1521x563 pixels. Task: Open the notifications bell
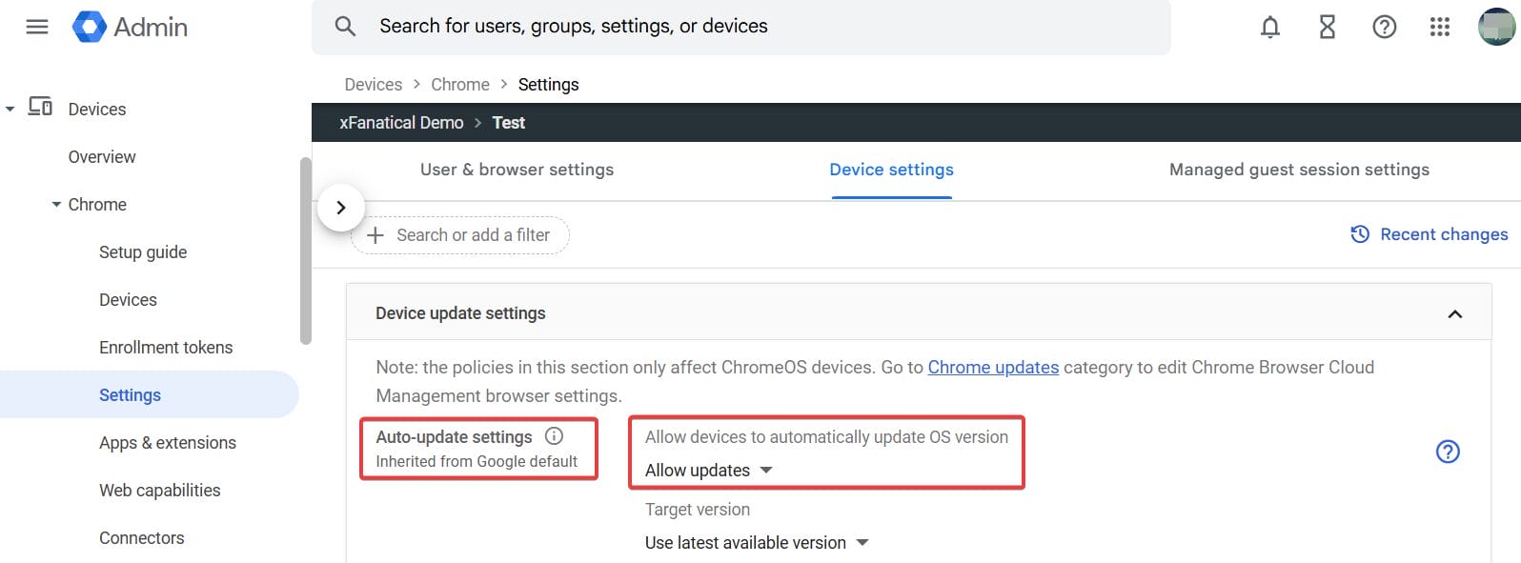click(x=1269, y=27)
